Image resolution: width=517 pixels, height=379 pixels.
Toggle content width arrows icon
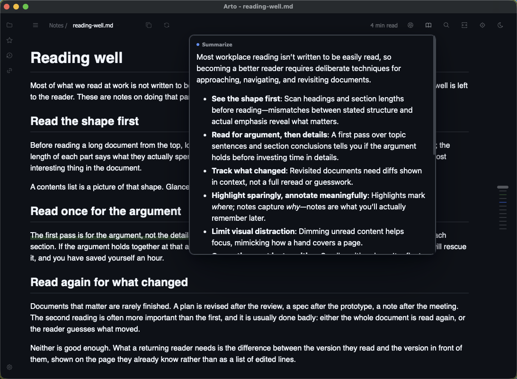pyautogui.click(x=464, y=25)
